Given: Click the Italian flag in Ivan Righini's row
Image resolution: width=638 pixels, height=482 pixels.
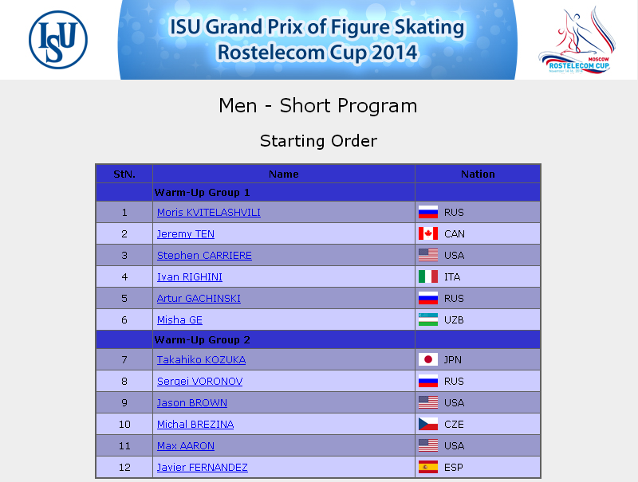Looking at the screenshot, I should (428, 276).
